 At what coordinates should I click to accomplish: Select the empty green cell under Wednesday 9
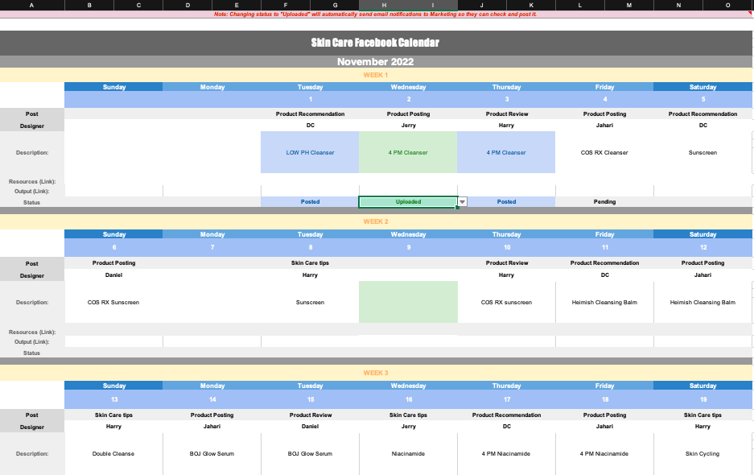pos(408,302)
